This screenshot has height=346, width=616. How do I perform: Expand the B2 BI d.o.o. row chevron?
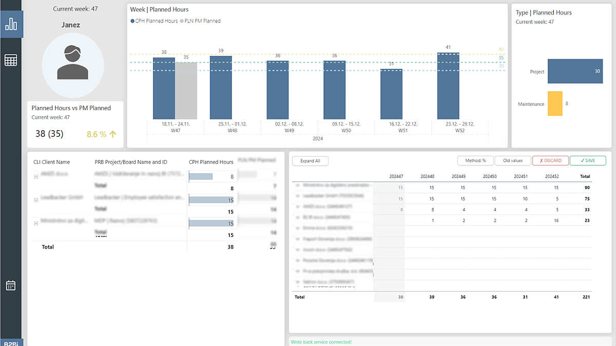pyautogui.click(x=298, y=219)
